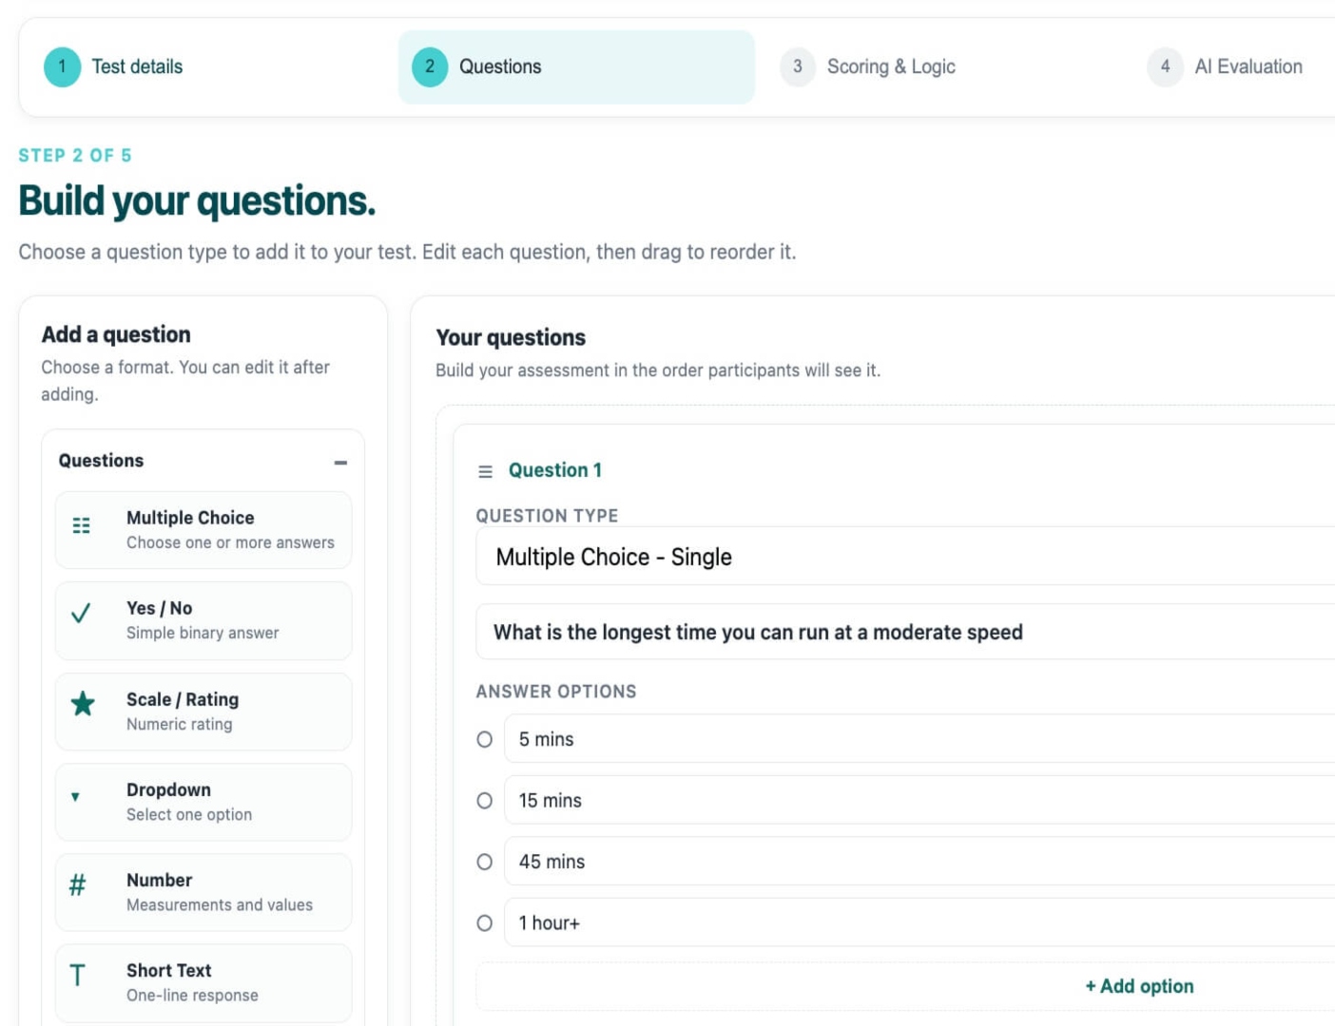Add a Number question
This screenshot has height=1026, width=1335.
(x=203, y=893)
